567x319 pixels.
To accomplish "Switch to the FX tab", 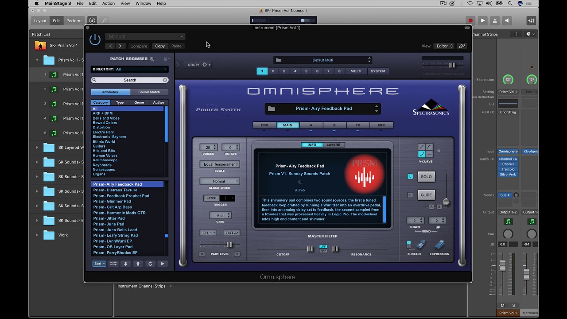I will (x=358, y=125).
